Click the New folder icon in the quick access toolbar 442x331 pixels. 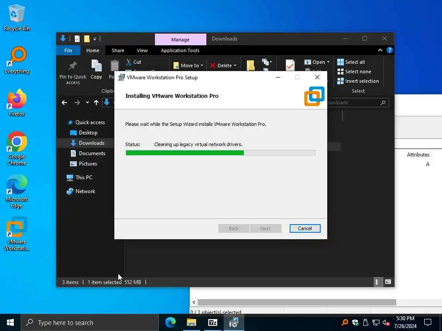pyautogui.click(x=87, y=39)
